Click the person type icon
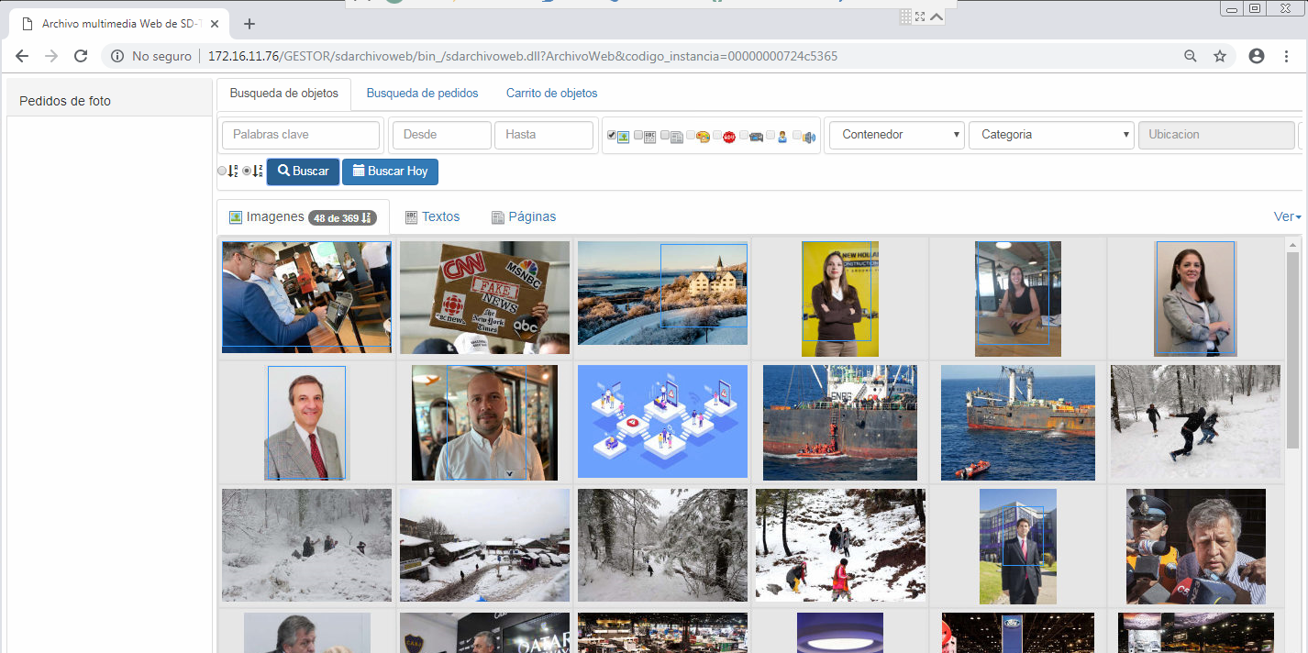 click(782, 138)
